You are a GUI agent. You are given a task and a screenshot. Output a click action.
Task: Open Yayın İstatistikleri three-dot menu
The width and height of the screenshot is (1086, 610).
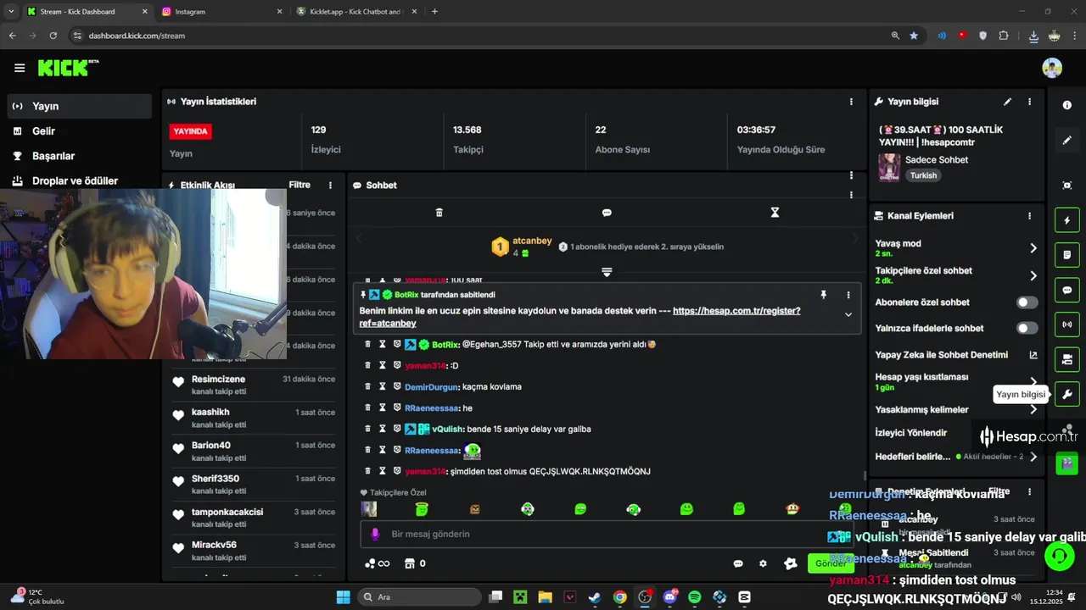point(851,102)
